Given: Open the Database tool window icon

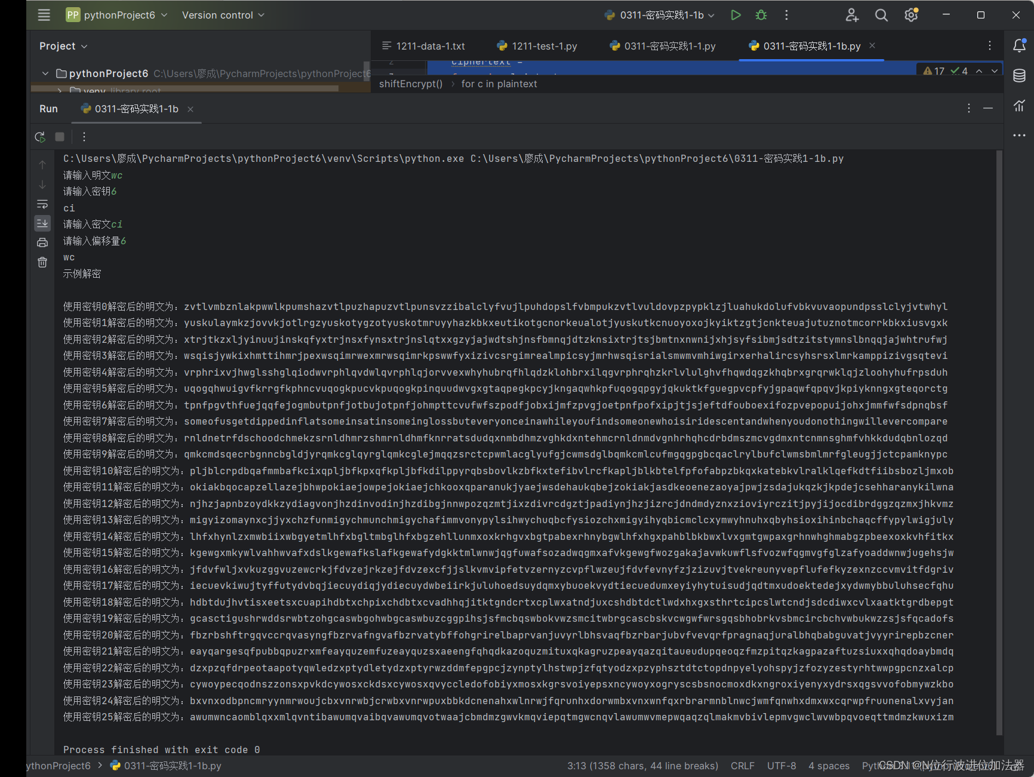Looking at the screenshot, I should point(1019,75).
